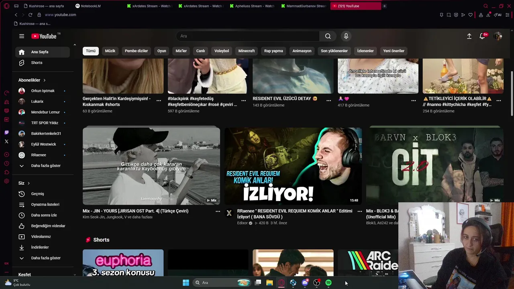Switch to Apheliuss Stream browser tab
Viewport: 514px width, 289px height.
click(x=252, y=6)
